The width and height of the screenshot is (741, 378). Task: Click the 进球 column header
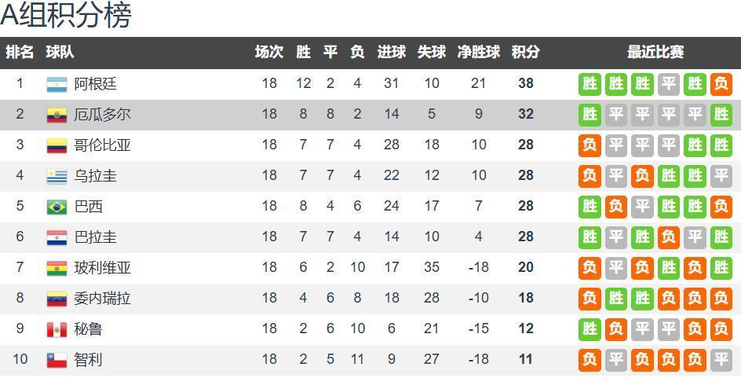391,52
